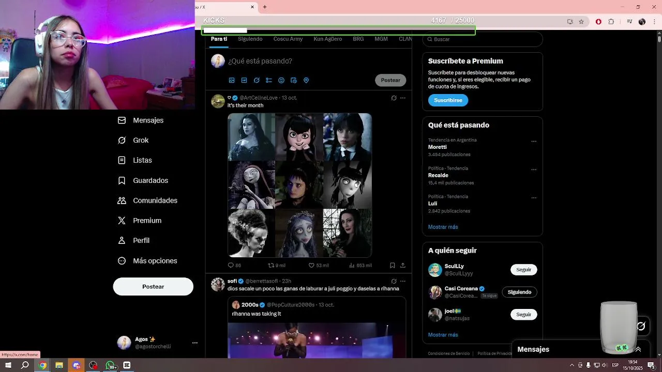662x372 pixels.
Task: Ask Grok about berrettasofi post
Action: point(394,281)
